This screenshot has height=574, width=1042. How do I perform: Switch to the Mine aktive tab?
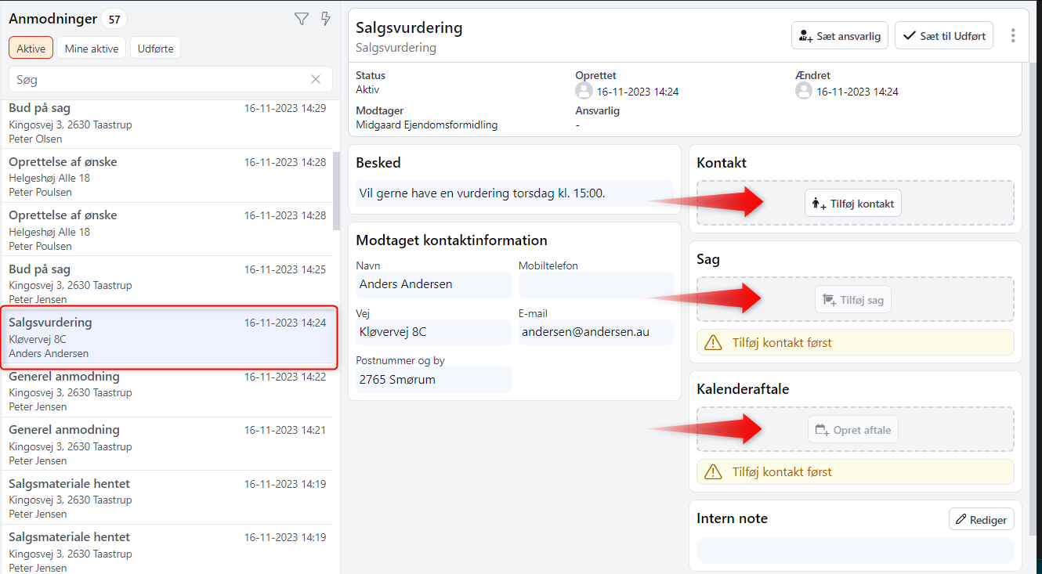tap(91, 48)
